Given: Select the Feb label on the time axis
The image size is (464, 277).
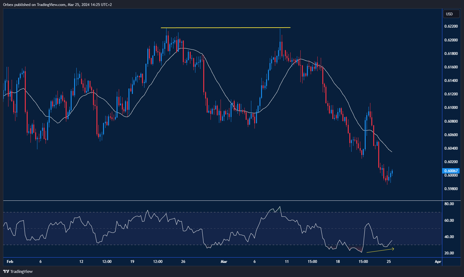Looking at the screenshot, I should [x=10, y=261].
